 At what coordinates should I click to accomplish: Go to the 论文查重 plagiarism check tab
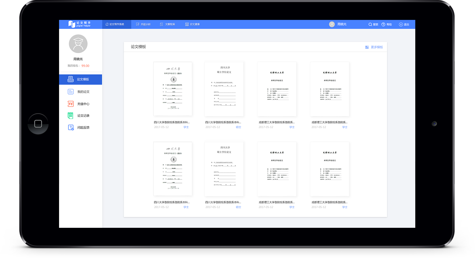(192, 24)
